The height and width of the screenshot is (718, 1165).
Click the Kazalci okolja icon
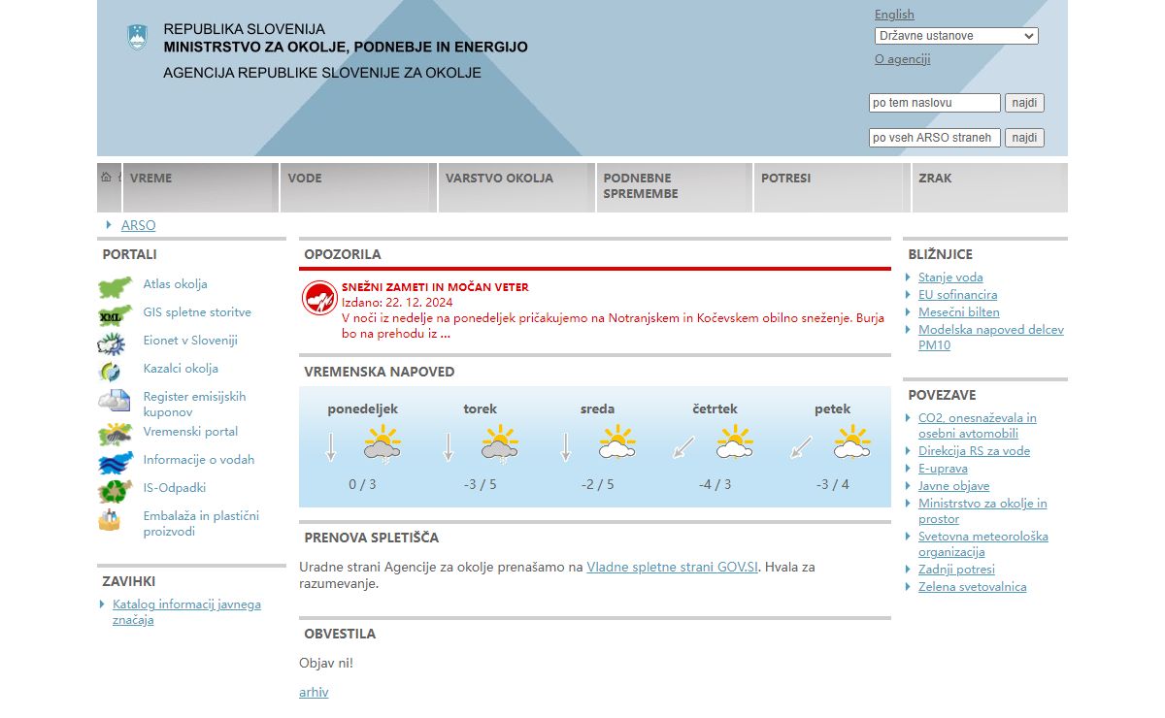point(110,371)
